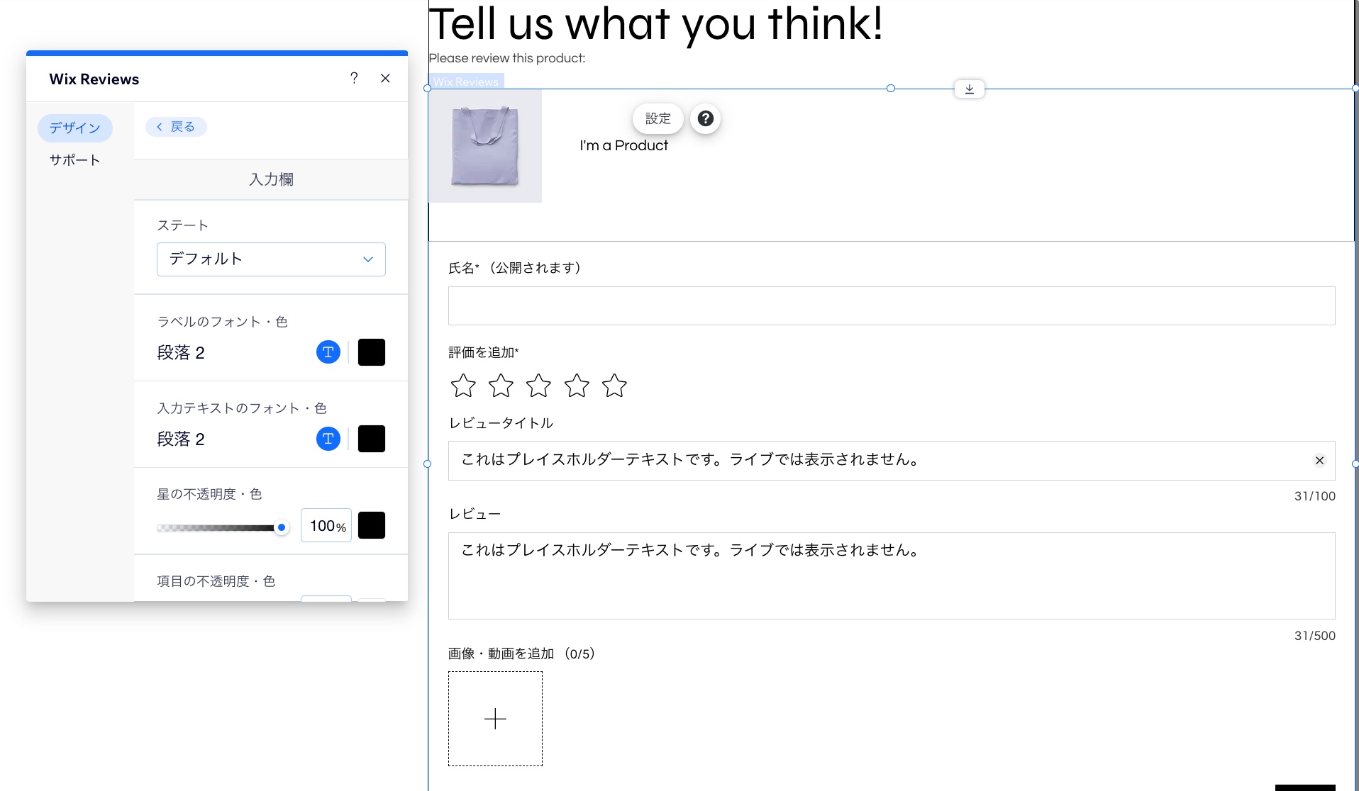Image resolution: width=1359 pixels, height=791 pixels.
Task: Open the label color picker swatch
Action: [x=372, y=352]
